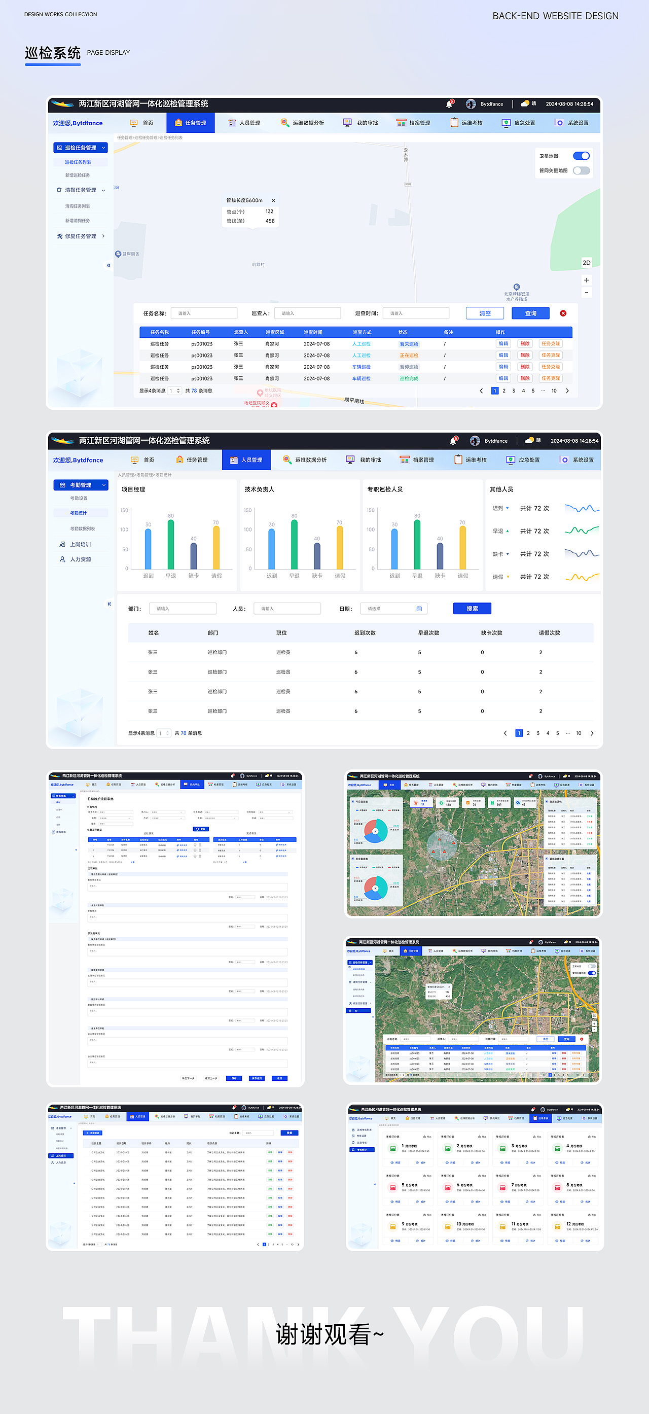Open 人力资源 in the sidebar
Screen dimensions: 649x1414
pyautogui.click(x=75, y=559)
